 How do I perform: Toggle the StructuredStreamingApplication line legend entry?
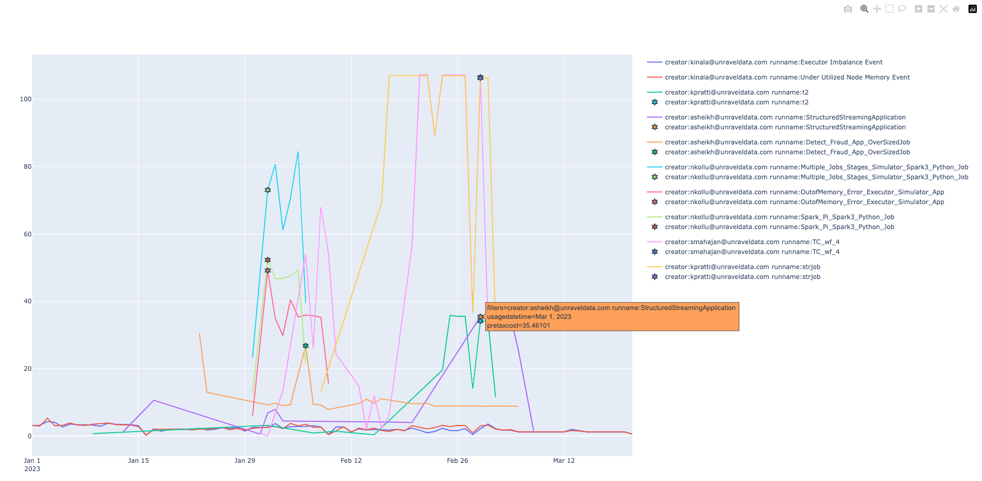point(776,117)
